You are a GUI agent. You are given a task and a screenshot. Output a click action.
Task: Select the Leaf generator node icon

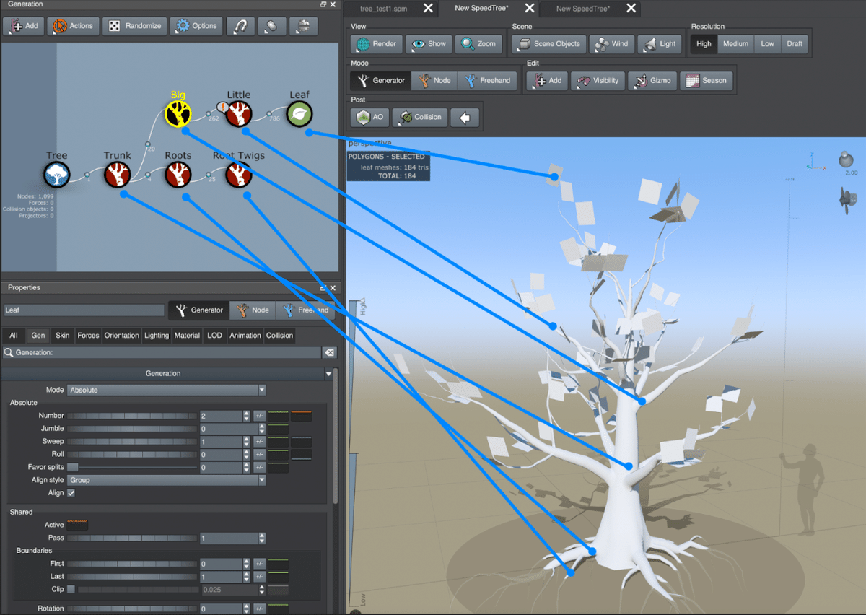pyautogui.click(x=299, y=114)
